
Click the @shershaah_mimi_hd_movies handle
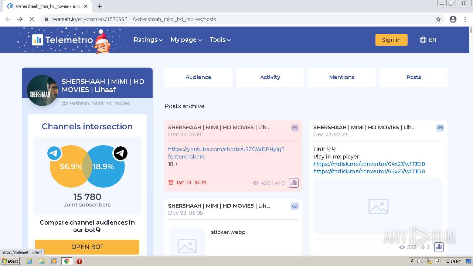pos(96,103)
